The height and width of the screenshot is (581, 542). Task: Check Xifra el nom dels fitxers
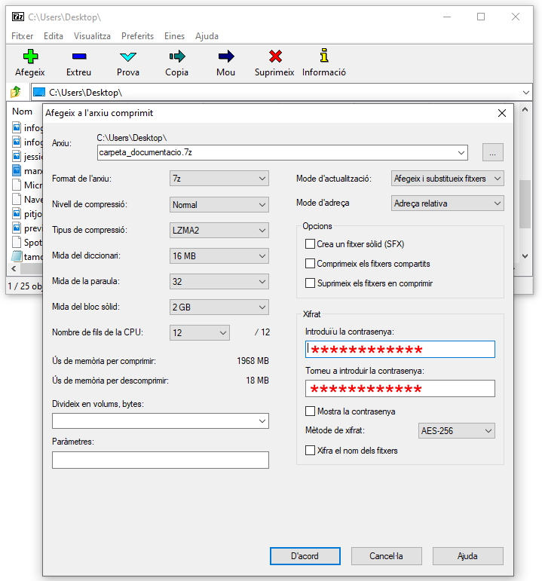310,451
